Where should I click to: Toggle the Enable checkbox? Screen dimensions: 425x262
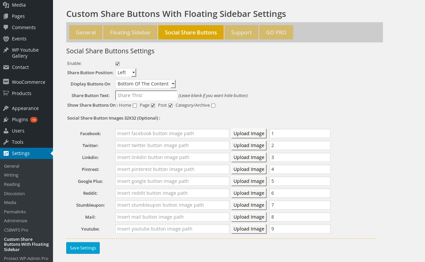tap(118, 64)
